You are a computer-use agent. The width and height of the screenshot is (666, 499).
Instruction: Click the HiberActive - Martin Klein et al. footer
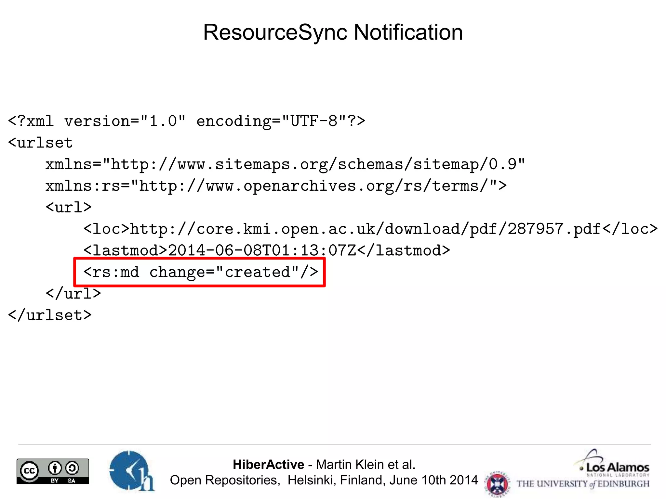[x=324, y=465]
